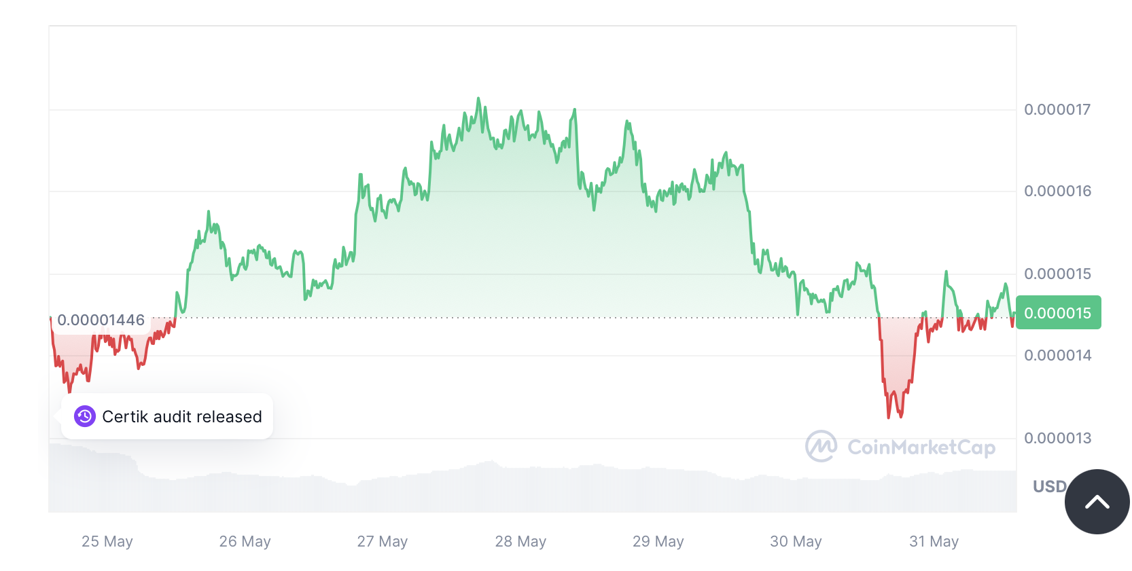Screen dimensions: 1132x571
Task: Click the 0.000016 price axis label
Action: tap(1057, 191)
